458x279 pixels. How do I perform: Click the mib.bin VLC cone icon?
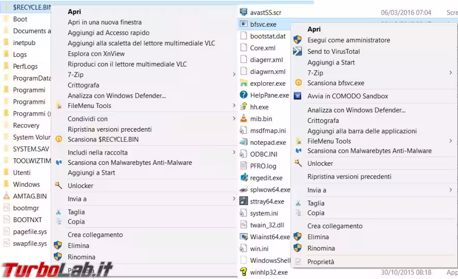[243, 118]
